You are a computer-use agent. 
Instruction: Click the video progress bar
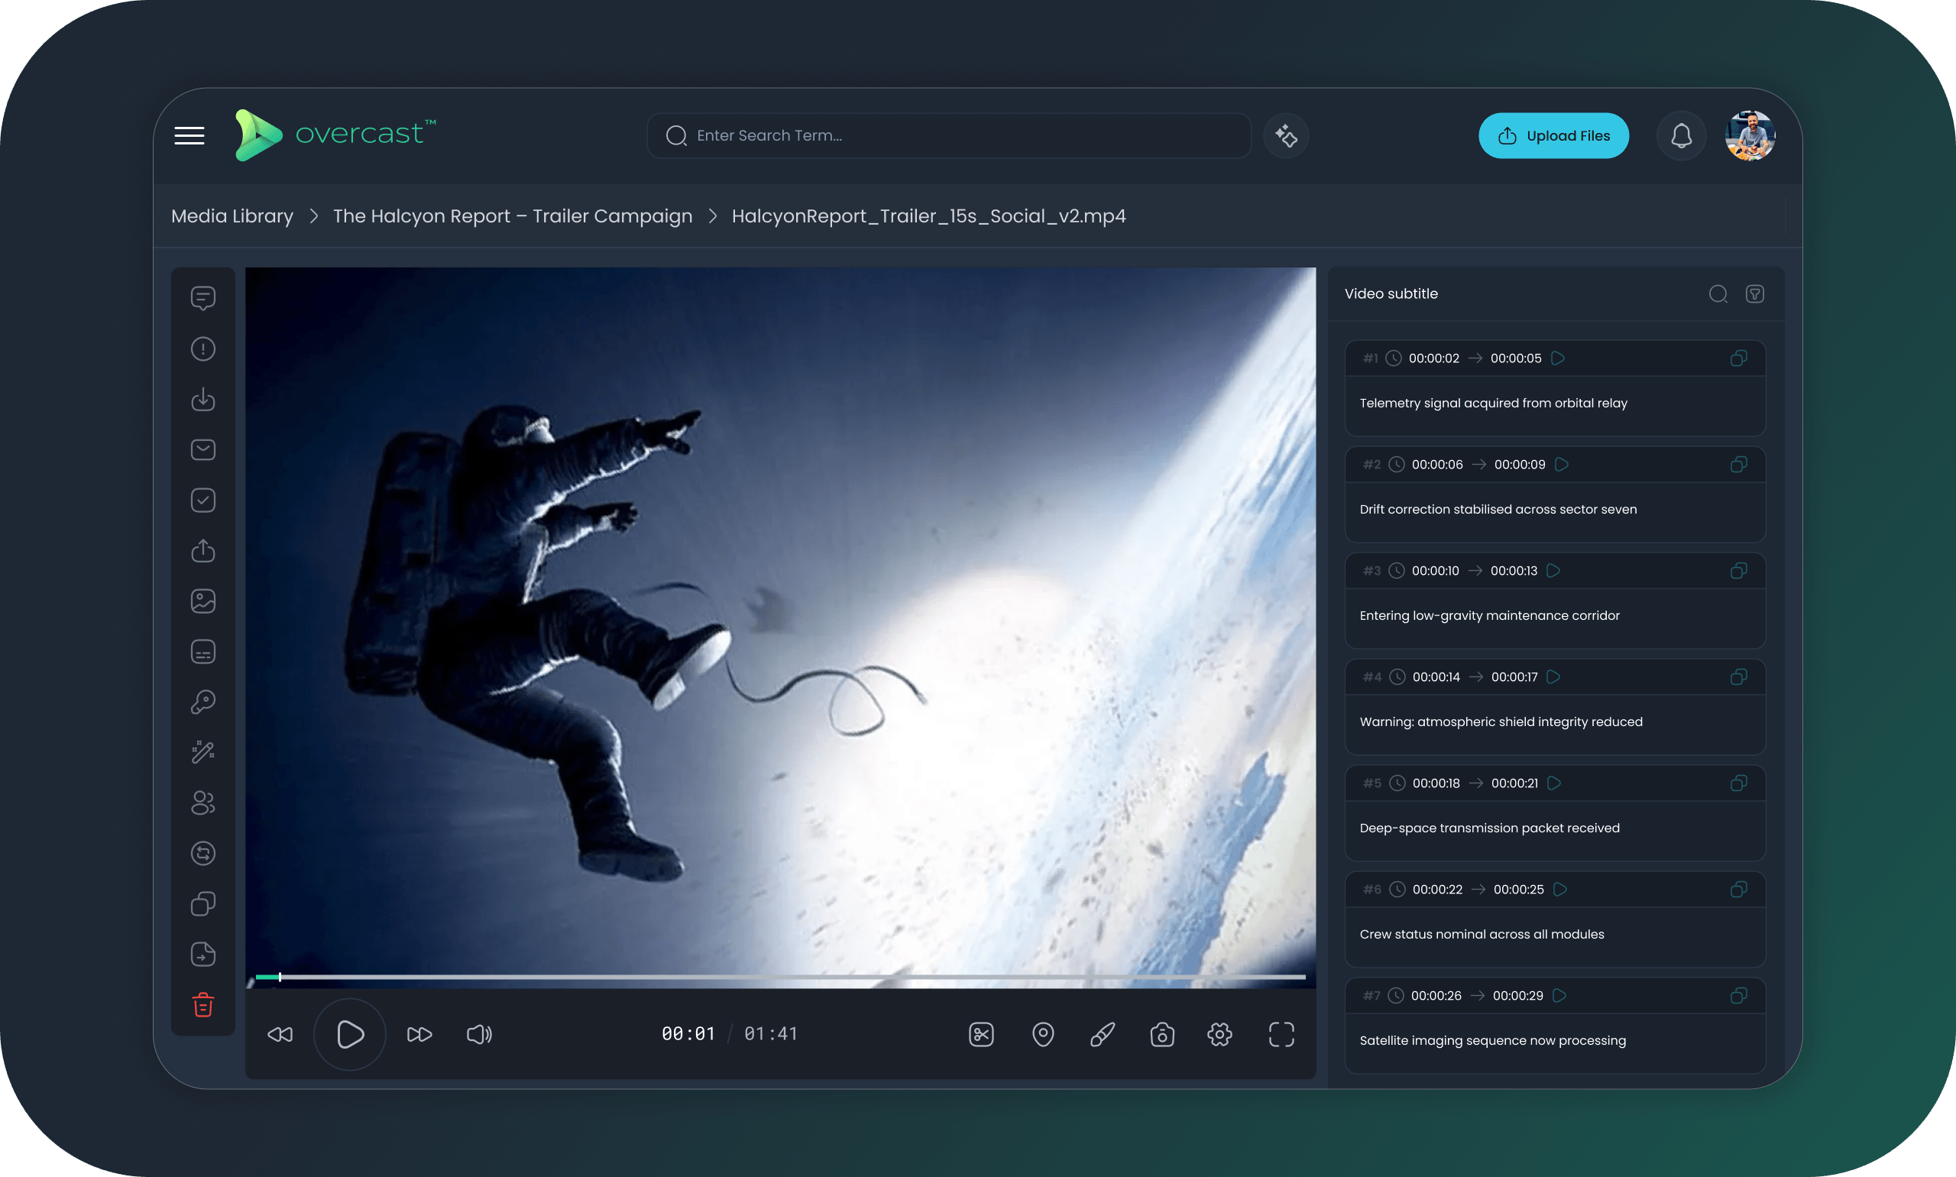(780, 977)
